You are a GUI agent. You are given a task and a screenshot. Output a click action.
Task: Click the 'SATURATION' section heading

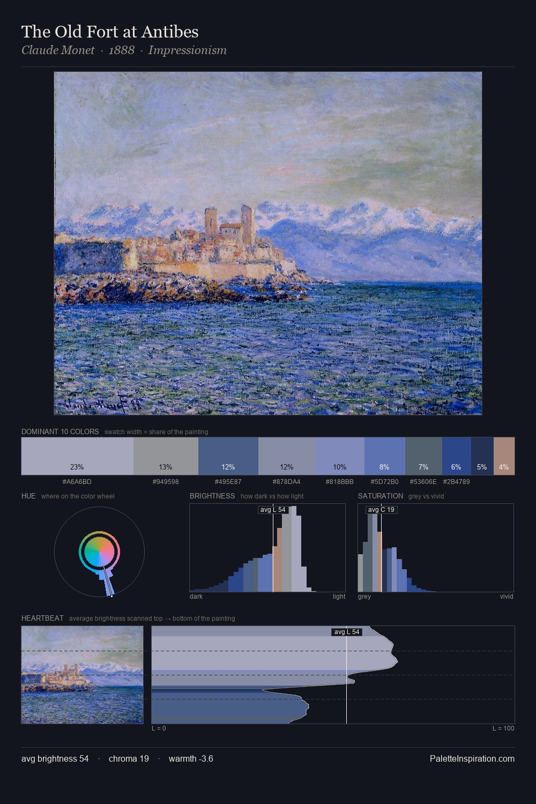point(381,496)
